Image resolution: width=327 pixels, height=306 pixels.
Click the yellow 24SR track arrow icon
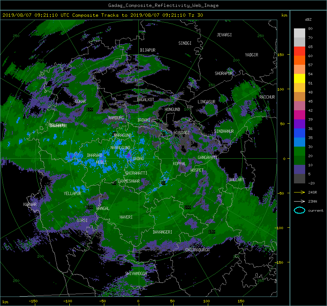pos(299,192)
